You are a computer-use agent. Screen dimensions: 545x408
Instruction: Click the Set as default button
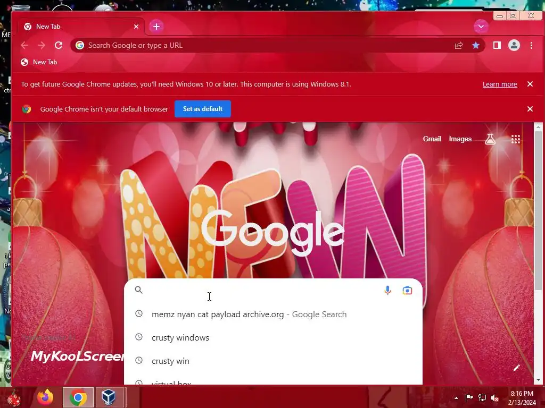click(203, 109)
